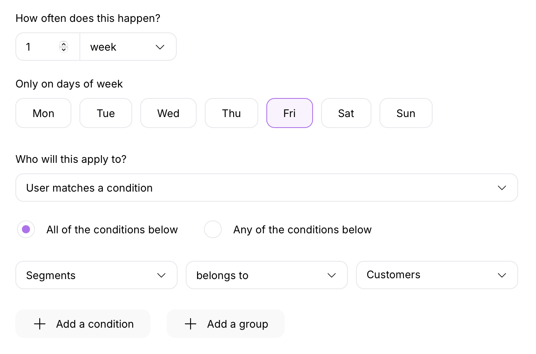Open the Customers value dropdown

pyautogui.click(x=437, y=275)
